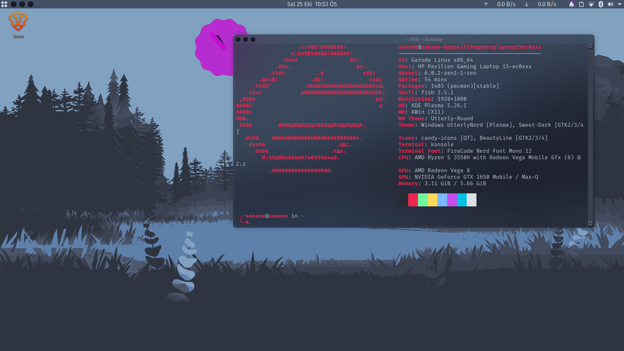Click the red color block in neofetch palette
Image resolution: width=624 pixels, height=351 pixels.
[x=413, y=200]
